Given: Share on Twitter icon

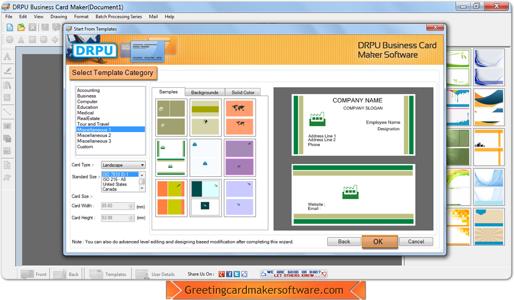Looking at the screenshot, I should click(x=237, y=274).
